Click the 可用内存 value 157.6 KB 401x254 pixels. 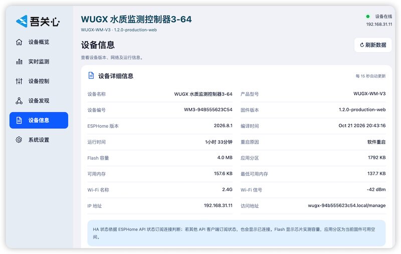(x=223, y=173)
